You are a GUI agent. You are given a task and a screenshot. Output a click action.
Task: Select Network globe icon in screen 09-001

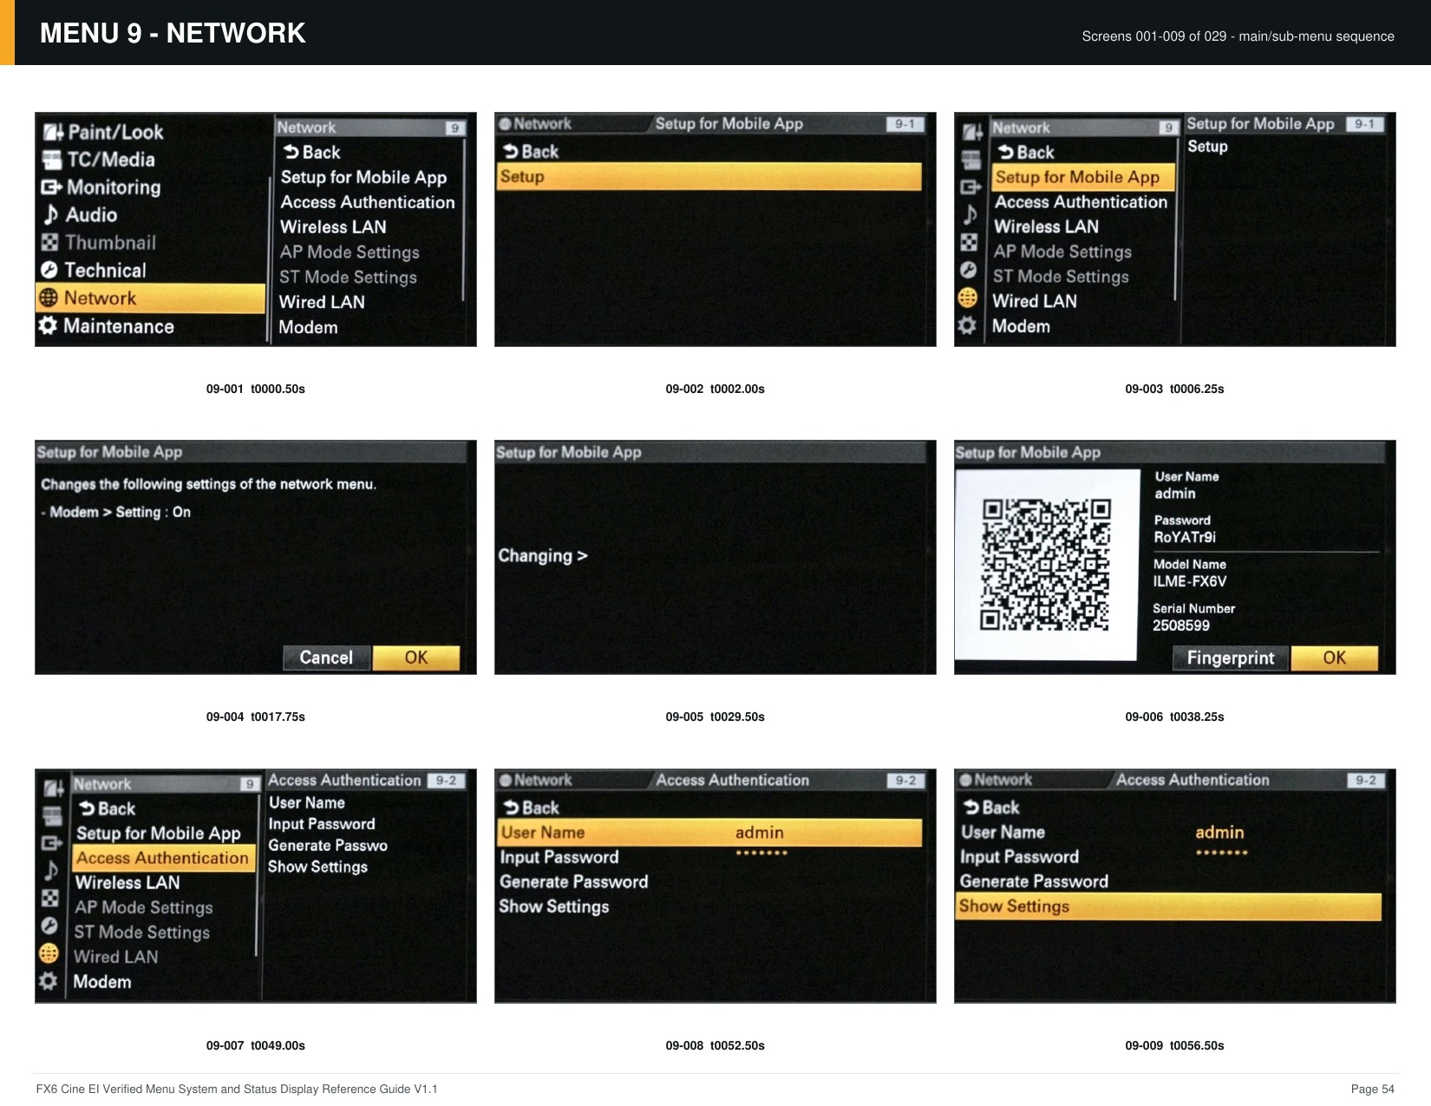49,298
